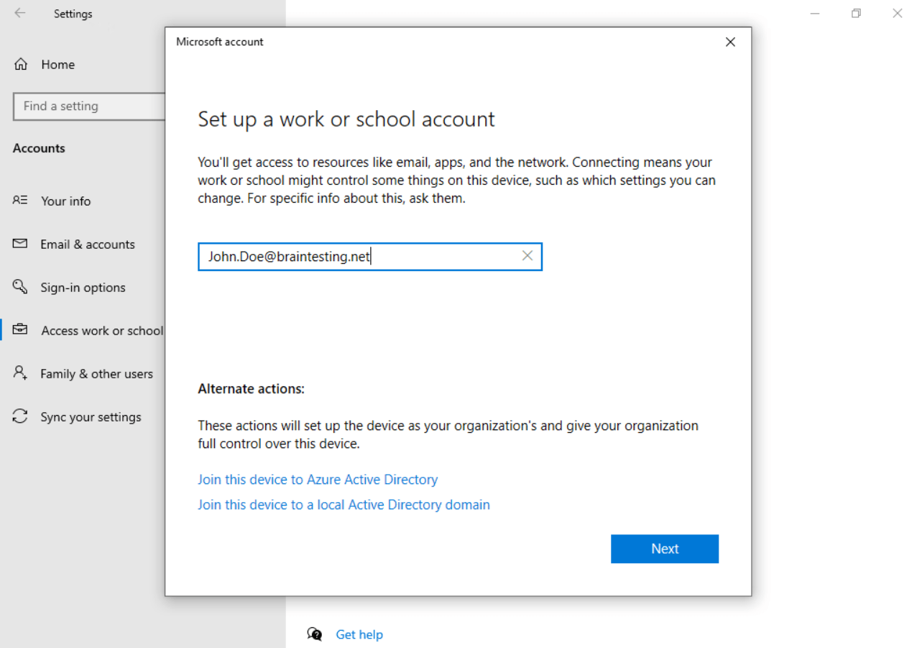Click the Email & accounts envelope icon

[x=20, y=244]
